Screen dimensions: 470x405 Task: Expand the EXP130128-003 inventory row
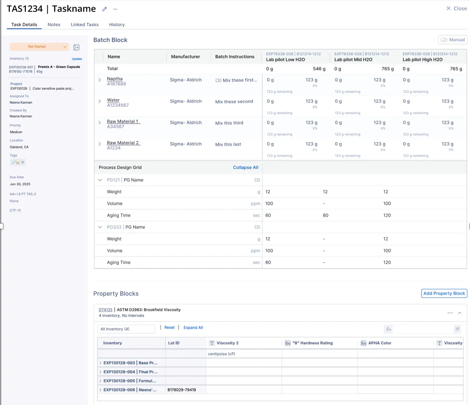pyautogui.click(x=100, y=363)
